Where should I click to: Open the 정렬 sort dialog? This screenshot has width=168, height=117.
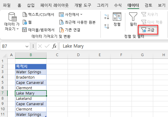(x=117, y=19)
